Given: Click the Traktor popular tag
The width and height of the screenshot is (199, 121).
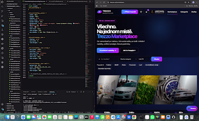Looking at the screenshot, I should click(109, 65).
